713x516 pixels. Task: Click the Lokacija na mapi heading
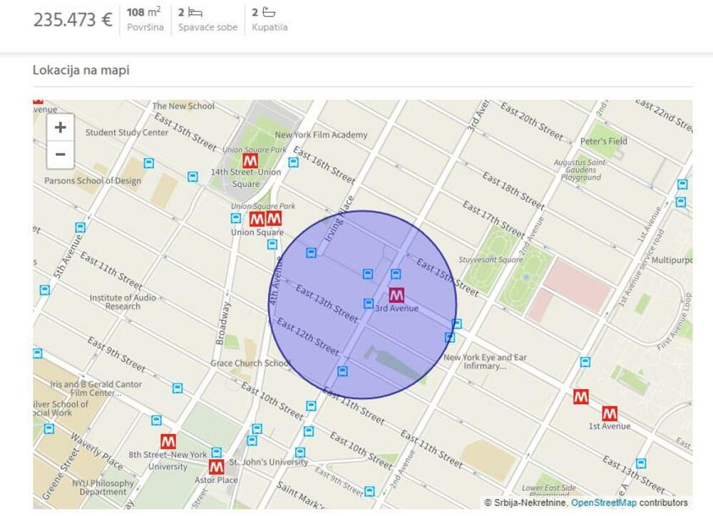[81, 71]
